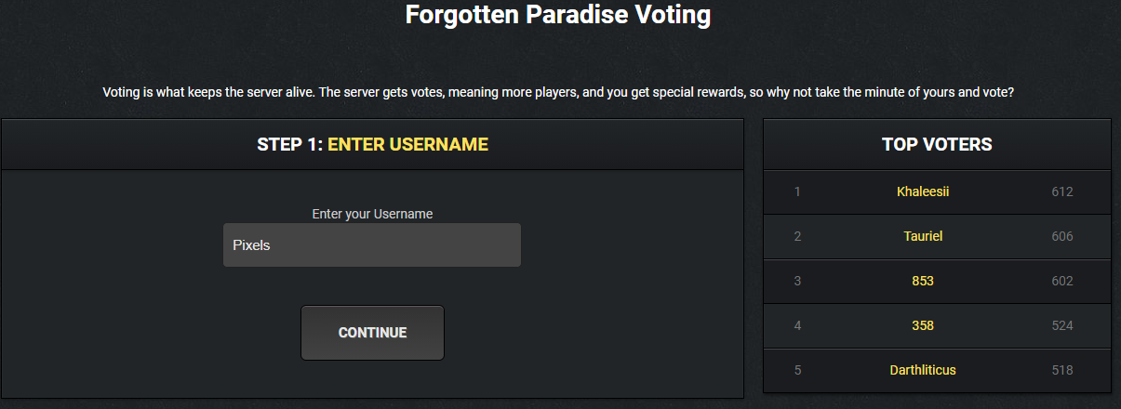Click the username field containing Pixels

[372, 245]
